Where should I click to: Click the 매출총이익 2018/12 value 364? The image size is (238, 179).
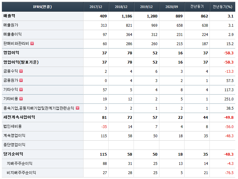[129, 35]
